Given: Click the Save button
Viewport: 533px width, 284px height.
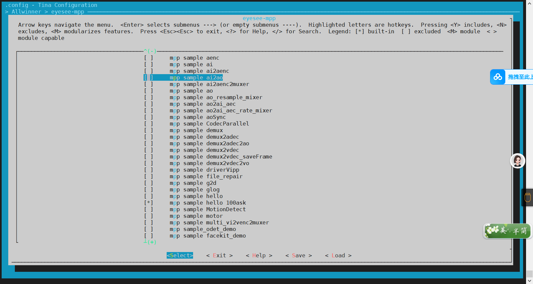Looking at the screenshot, I should (299, 255).
